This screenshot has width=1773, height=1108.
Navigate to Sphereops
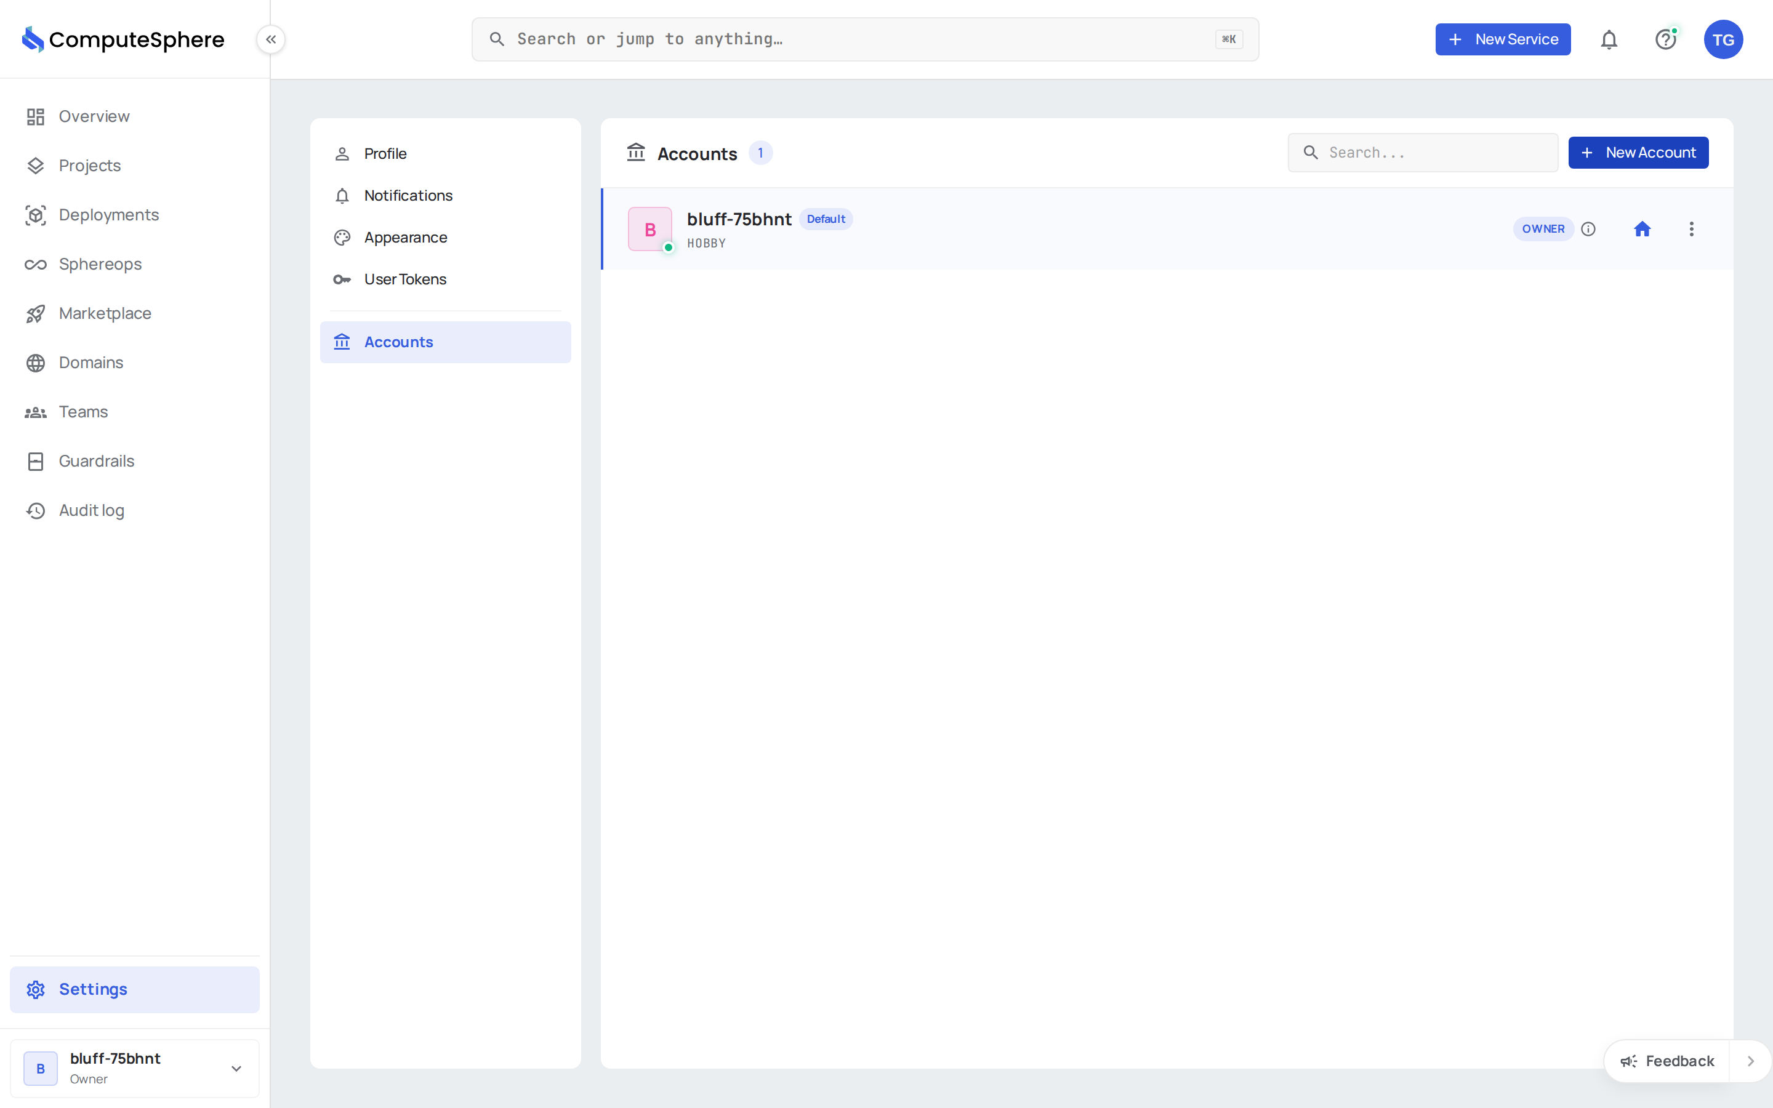(x=135, y=264)
